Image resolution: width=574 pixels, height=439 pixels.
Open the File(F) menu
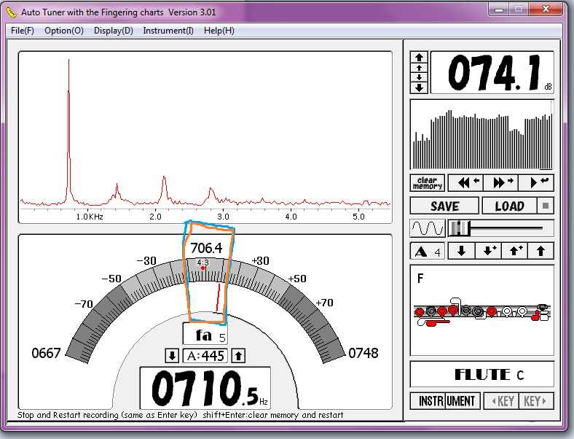pyautogui.click(x=23, y=31)
